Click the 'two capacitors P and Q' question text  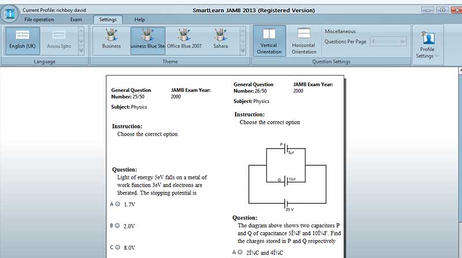[x=289, y=233]
